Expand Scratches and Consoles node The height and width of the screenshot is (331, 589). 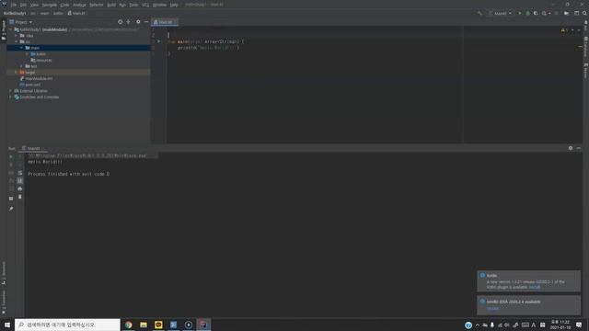click(x=10, y=97)
